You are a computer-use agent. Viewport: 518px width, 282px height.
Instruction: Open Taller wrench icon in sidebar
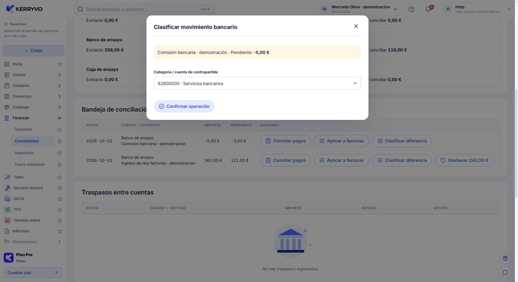(x=7, y=177)
